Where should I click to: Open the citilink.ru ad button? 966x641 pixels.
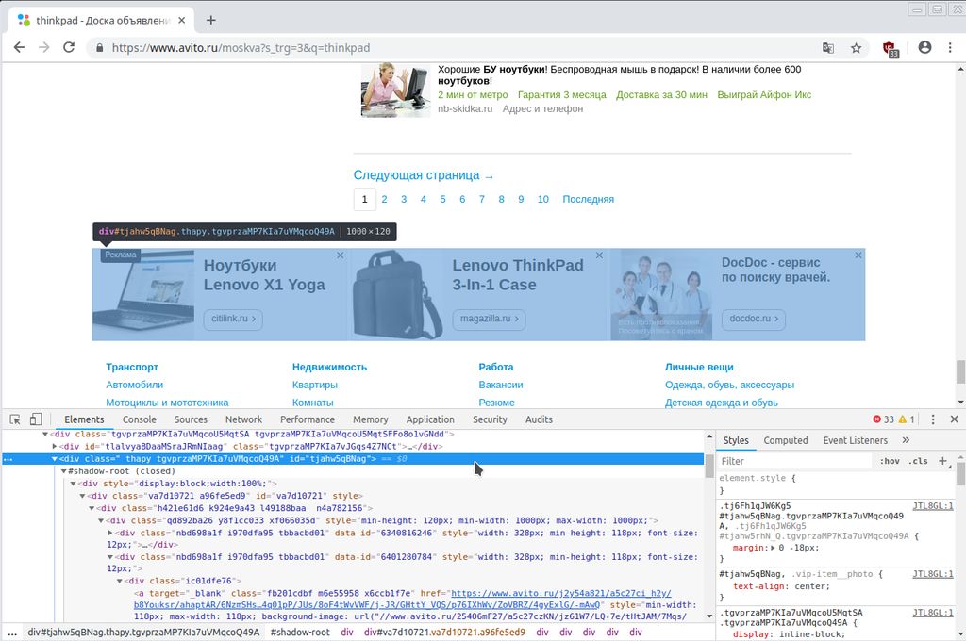[x=234, y=319]
